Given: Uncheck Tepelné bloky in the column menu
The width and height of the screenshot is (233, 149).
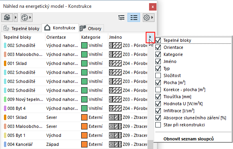Looking at the screenshot, I should [x=158, y=40].
